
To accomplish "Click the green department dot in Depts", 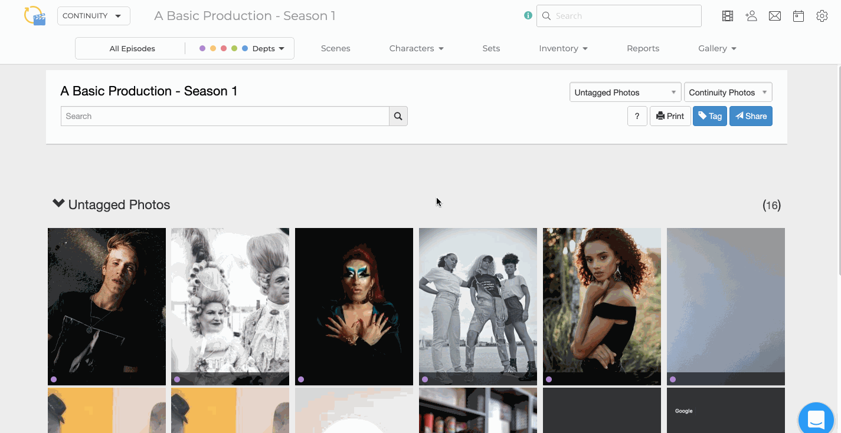I will pos(234,48).
